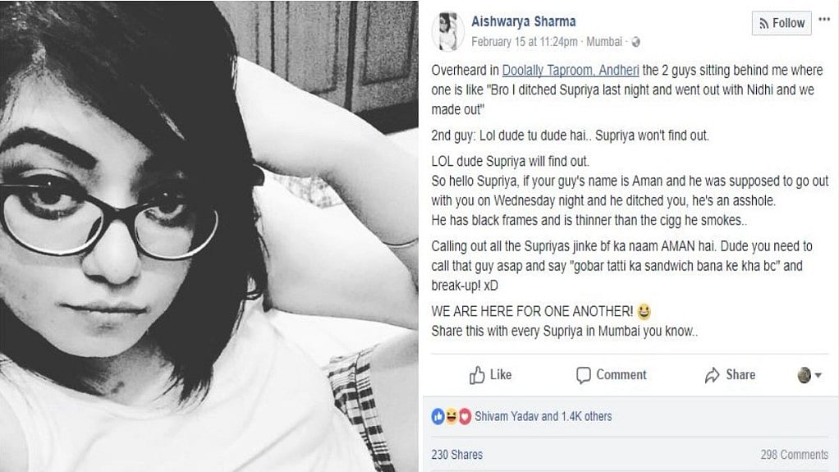Click the small profile picture by the post header

tap(446, 30)
